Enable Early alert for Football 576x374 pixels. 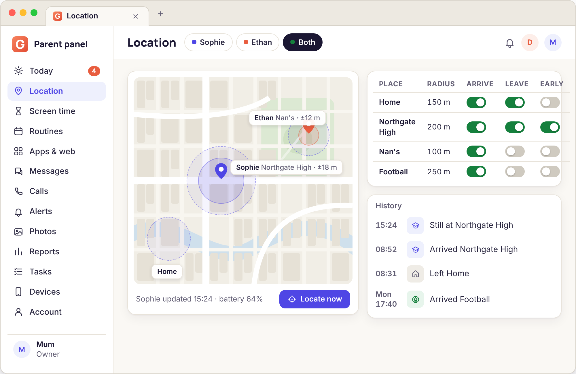pos(550,171)
